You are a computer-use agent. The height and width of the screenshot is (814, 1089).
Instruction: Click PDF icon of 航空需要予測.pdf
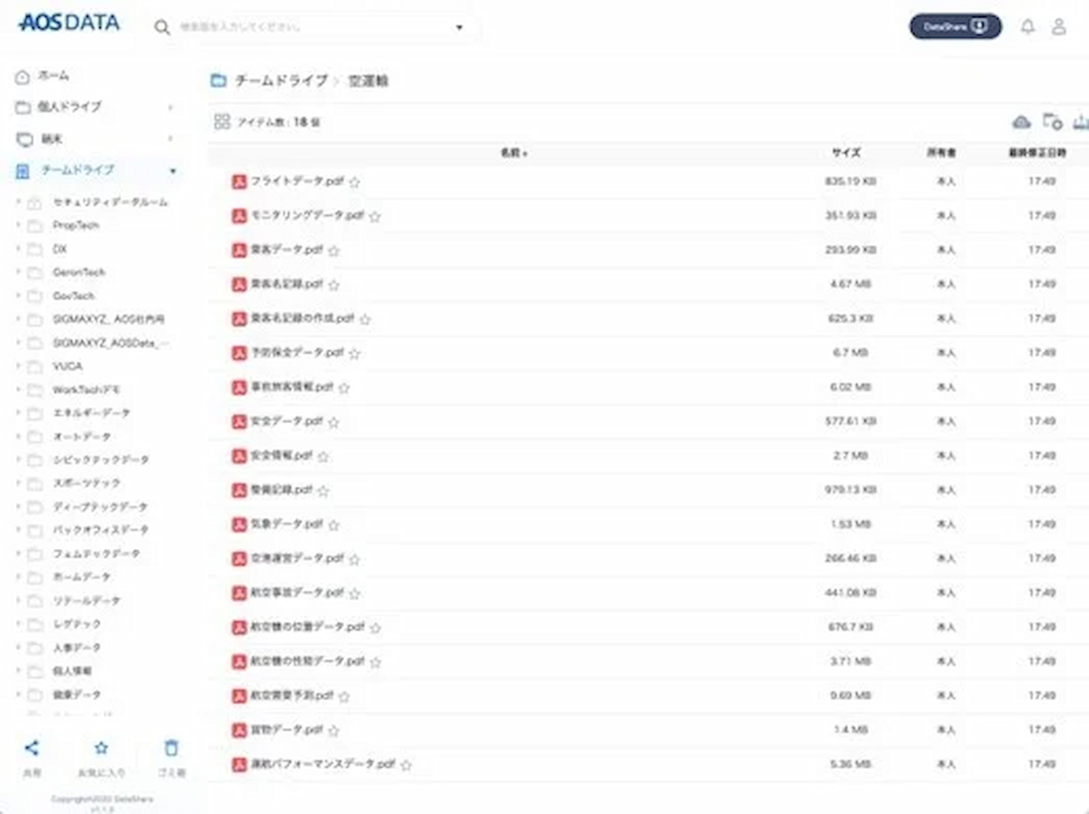pos(239,695)
